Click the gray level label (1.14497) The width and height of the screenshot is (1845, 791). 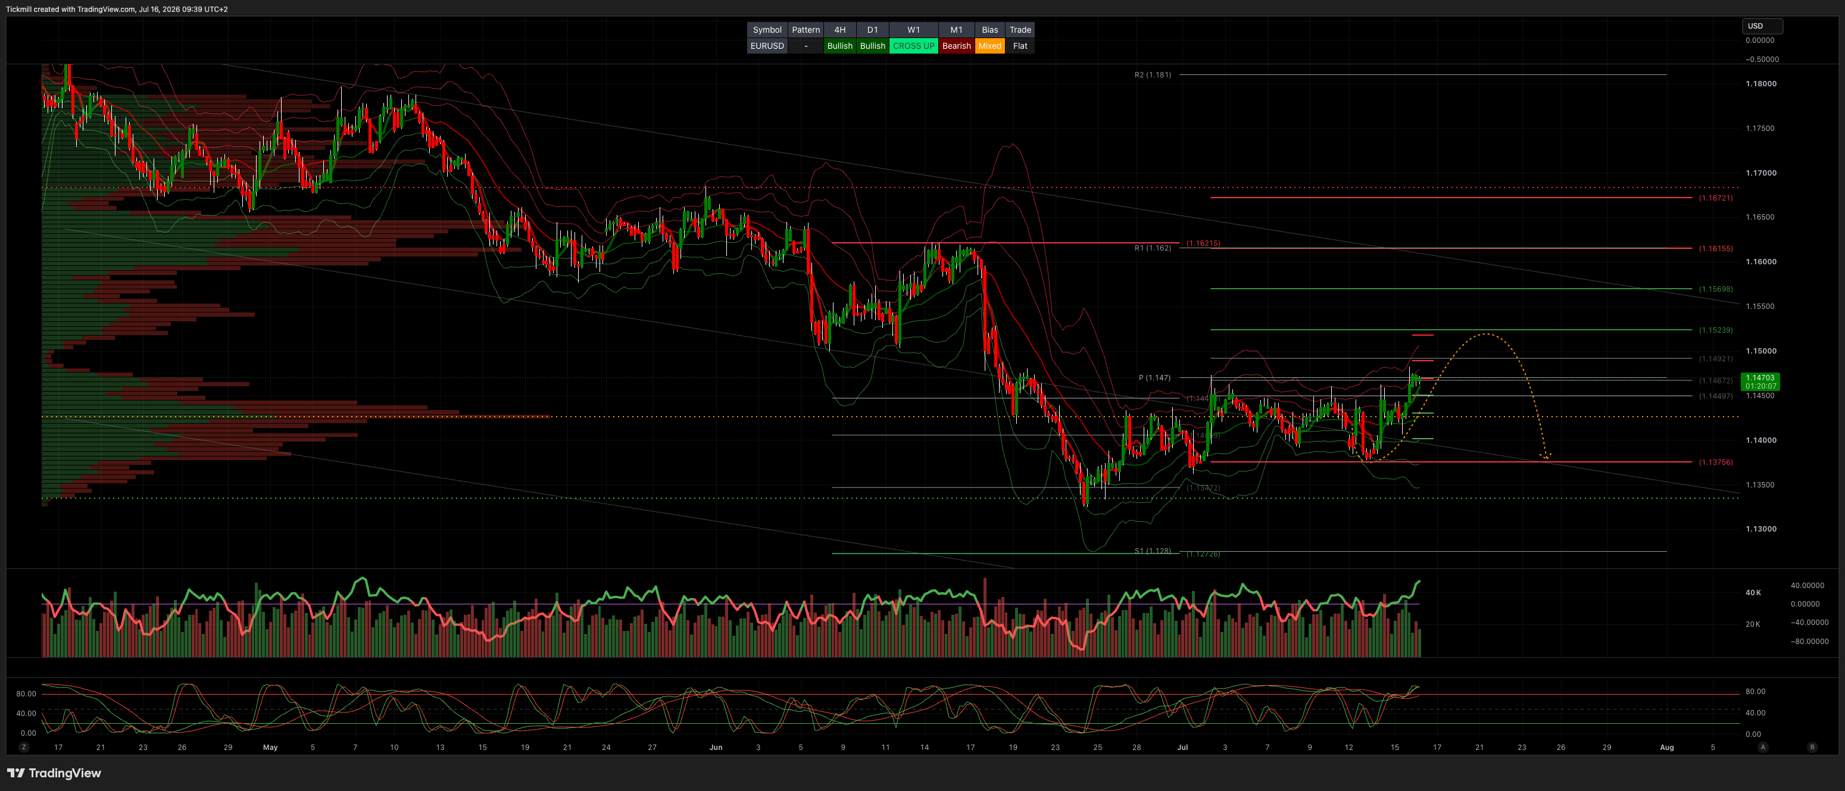[1715, 396]
